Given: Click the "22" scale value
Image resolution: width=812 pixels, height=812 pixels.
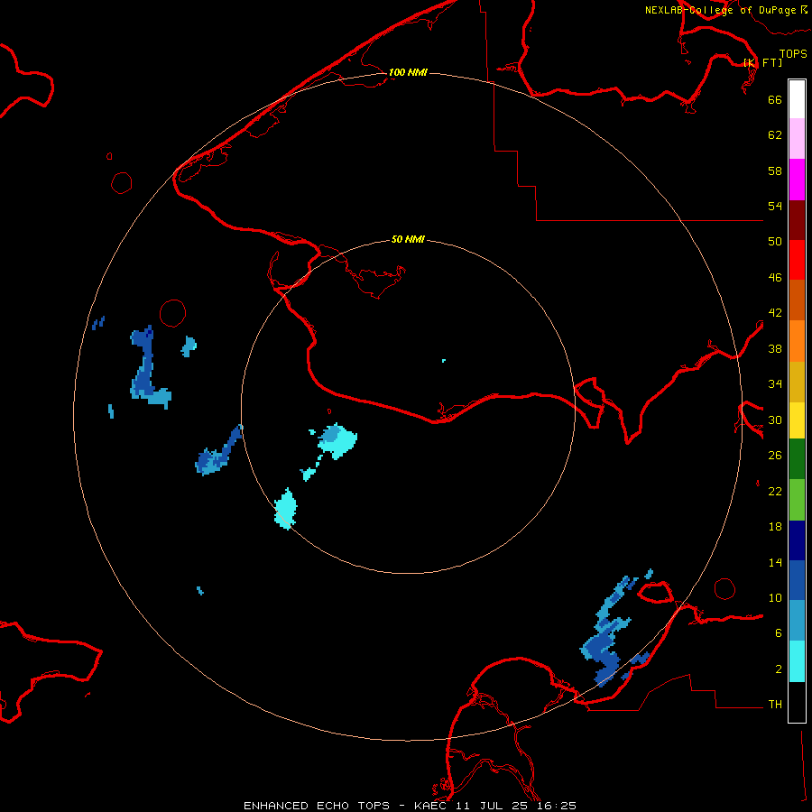Looking at the screenshot, I should (775, 491).
